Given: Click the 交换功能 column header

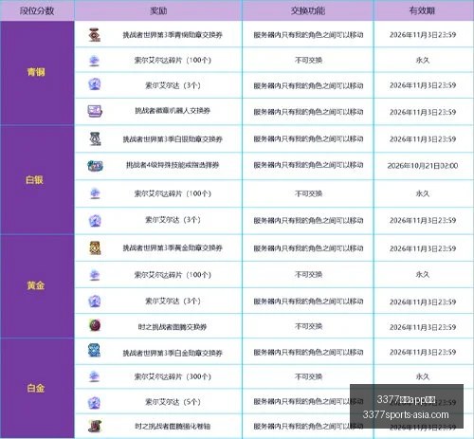Looking at the screenshot, I should [308, 10].
